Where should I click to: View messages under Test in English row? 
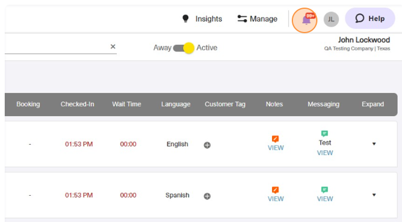(x=325, y=153)
